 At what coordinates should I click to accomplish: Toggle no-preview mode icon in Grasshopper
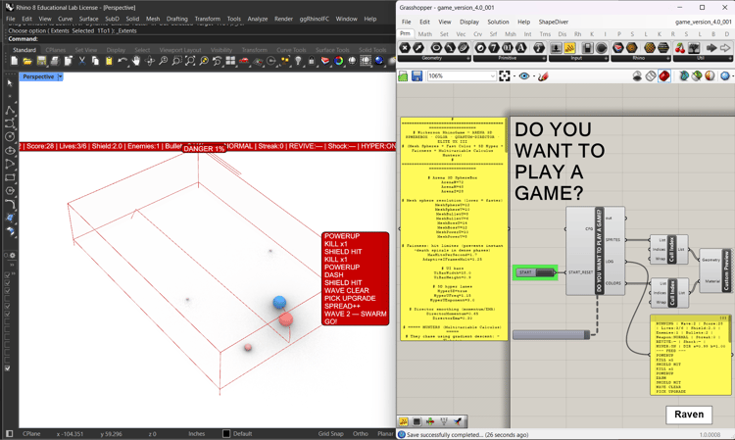[637, 75]
